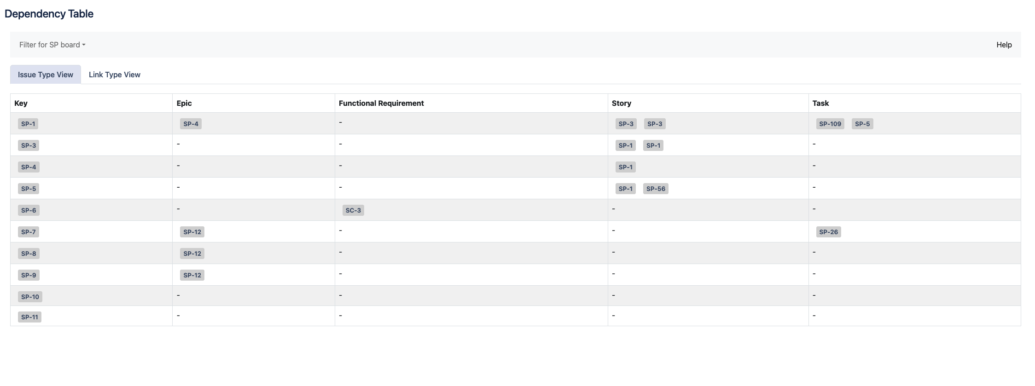The image size is (1035, 386).
Task: Open the SP-26 task badge
Action: click(828, 232)
